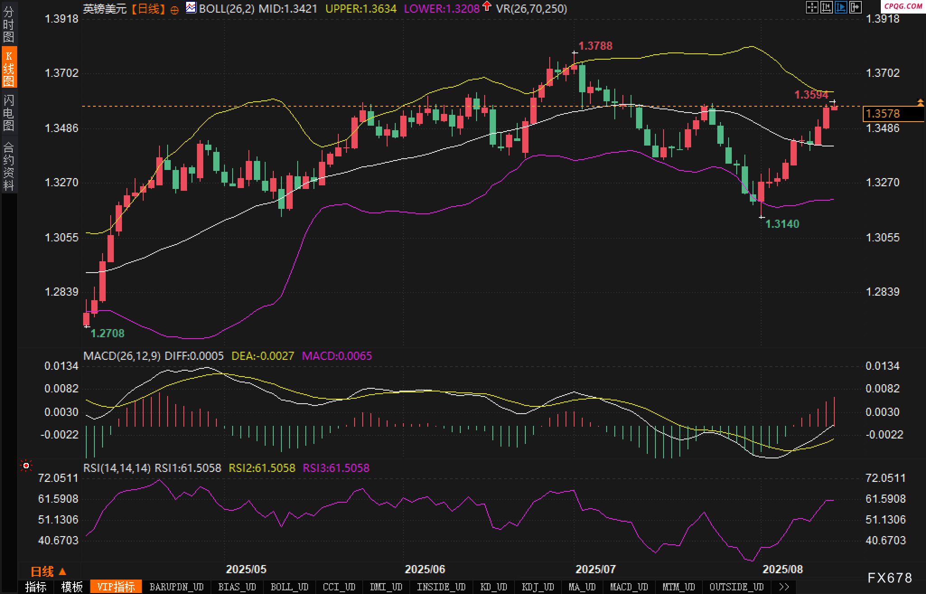Click the shift-chart-right arrow icon
This screenshot has width=926, height=594.
(855, 7)
